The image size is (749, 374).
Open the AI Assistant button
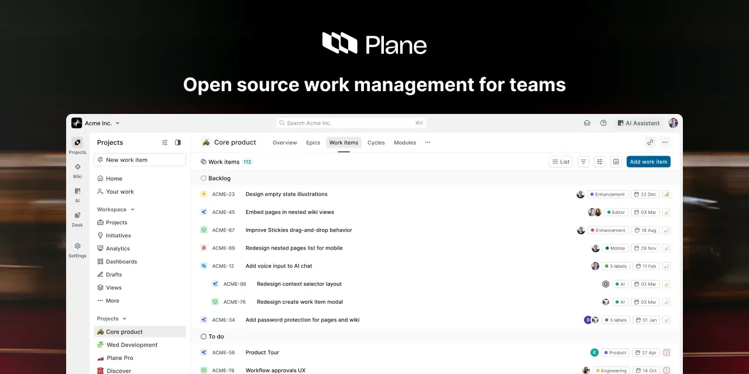pyautogui.click(x=638, y=123)
